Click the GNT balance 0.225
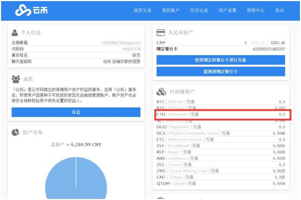The width and height of the screenshot is (301, 200). (x=280, y=177)
